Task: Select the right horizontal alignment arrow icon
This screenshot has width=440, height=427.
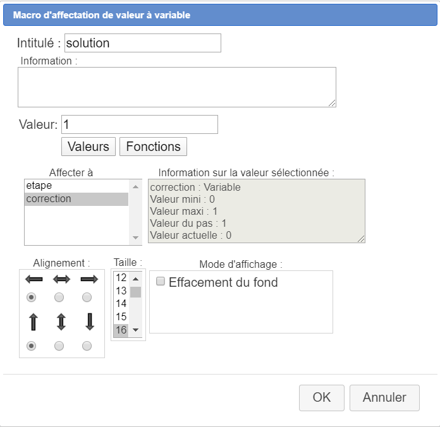Action: point(89,279)
